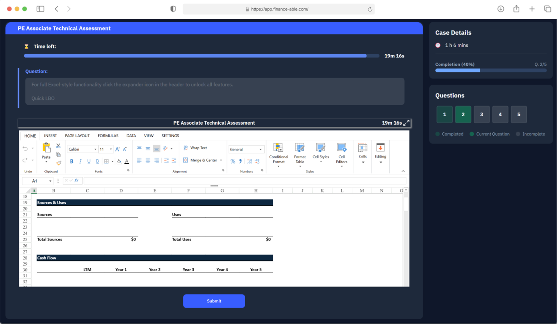Click the Copy icon in Clipboard group
Screen dimensions: 557x324
pyautogui.click(x=58, y=154)
